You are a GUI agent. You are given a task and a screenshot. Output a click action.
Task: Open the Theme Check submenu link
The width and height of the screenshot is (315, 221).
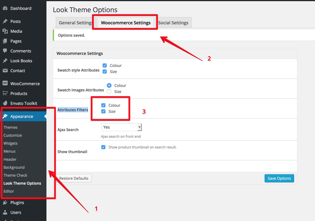pos(15,175)
